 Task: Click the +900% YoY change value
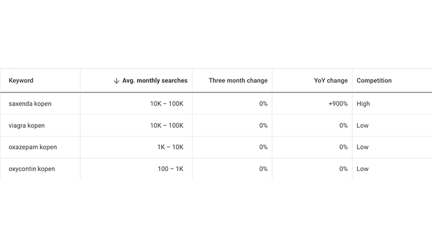(338, 104)
